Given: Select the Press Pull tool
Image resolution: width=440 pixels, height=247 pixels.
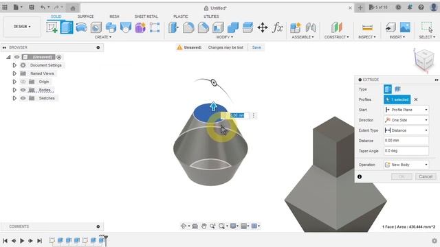Looking at the screenshot, I should [x=173, y=27].
